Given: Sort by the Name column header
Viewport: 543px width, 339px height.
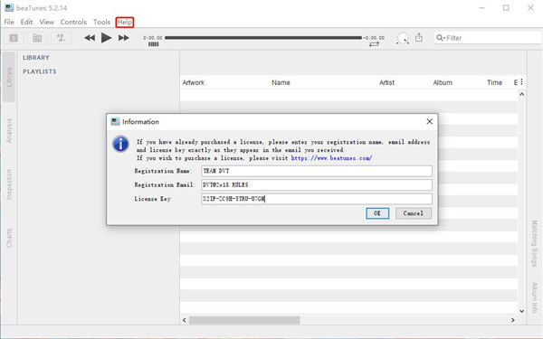Looking at the screenshot, I should pyautogui.click(x=281, y=82).
